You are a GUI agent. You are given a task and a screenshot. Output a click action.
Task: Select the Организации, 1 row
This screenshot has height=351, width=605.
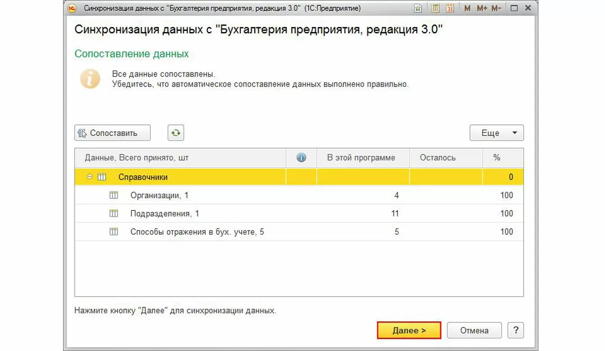click(299, 195)
